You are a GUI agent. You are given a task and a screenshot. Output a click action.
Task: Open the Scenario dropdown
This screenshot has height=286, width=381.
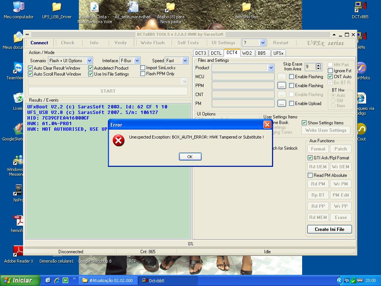click(89, 61)
